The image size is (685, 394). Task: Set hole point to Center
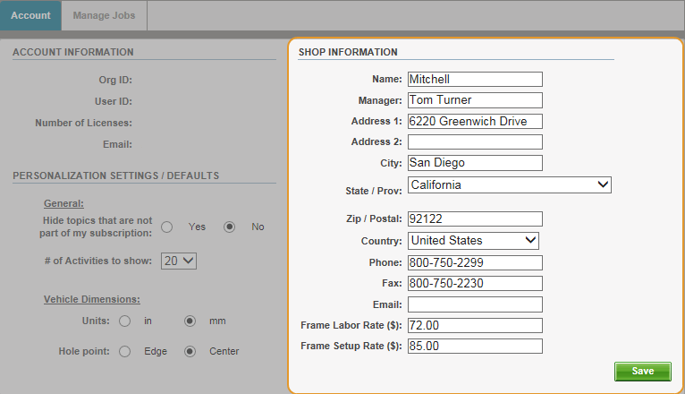tap(190, 351)
